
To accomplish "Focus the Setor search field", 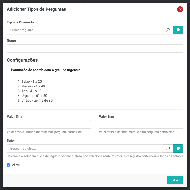I will (x=85, y=149).
